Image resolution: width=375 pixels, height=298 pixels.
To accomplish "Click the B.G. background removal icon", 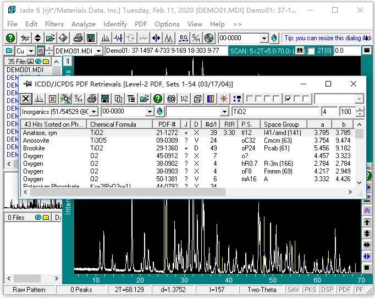I will pyautogui.click(x=183, y=38).
